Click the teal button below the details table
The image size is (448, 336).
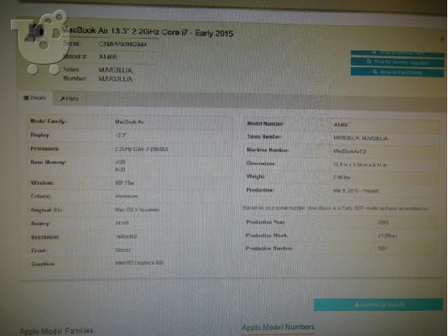click(378, 305)
